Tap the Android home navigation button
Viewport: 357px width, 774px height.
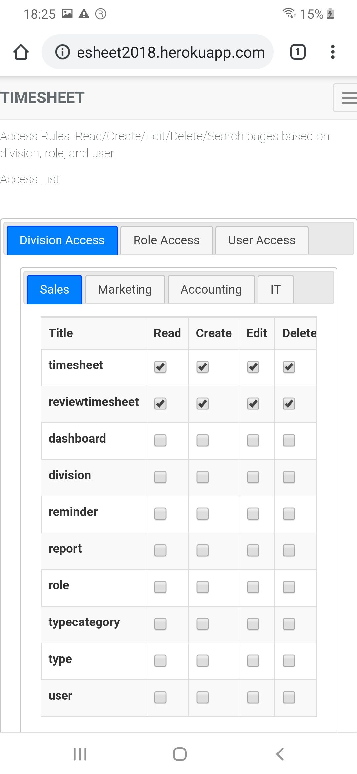pos(180,754)
